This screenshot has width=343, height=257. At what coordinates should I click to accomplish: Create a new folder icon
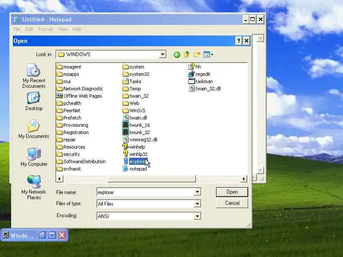pos(197,54)
